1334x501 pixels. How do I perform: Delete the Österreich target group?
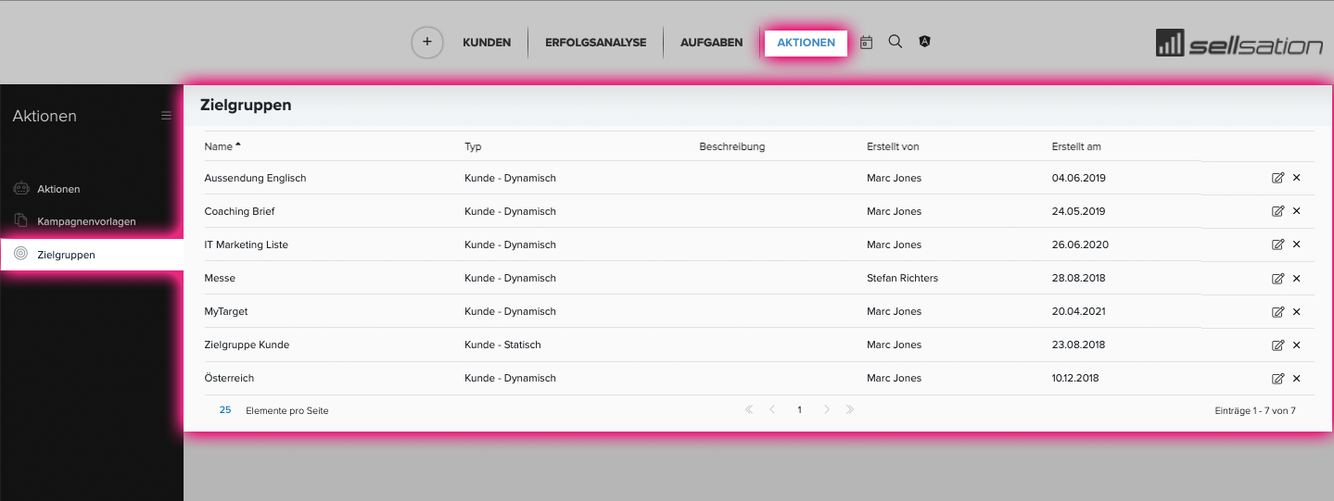pyautogui.click(x=1297, y=378)
